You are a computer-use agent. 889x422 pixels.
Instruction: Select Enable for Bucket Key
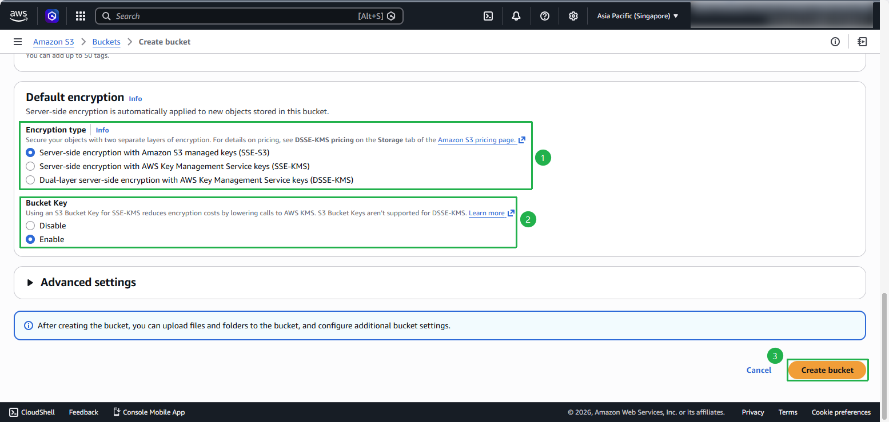click(x=30, y=240)
